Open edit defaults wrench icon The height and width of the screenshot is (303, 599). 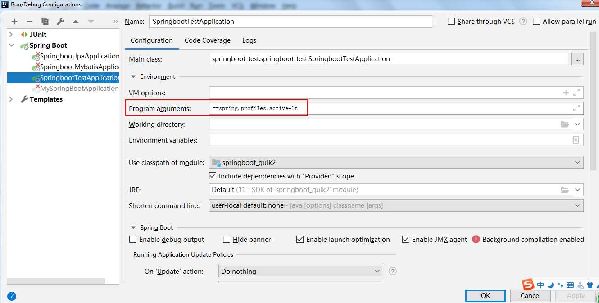(60, 22)
